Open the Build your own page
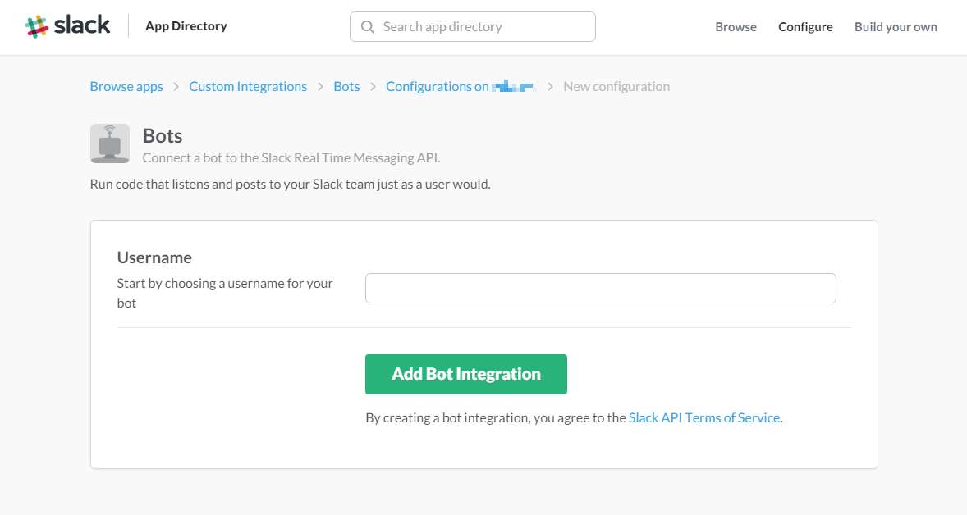 [x=896, y=27]
